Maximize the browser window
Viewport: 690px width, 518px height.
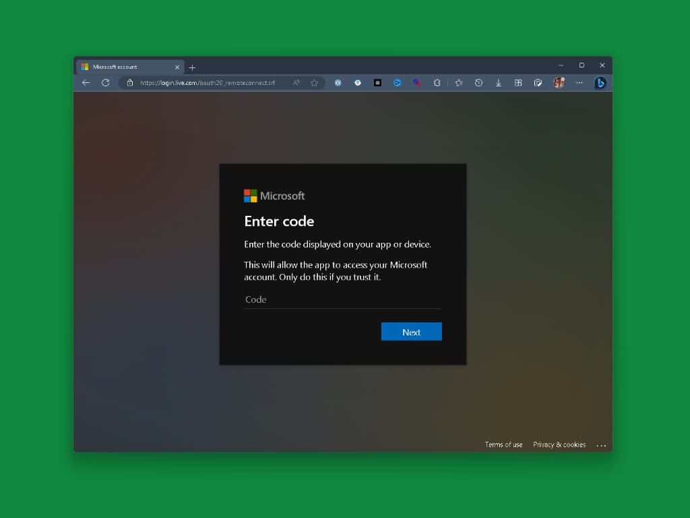click(x=582, y=65)
